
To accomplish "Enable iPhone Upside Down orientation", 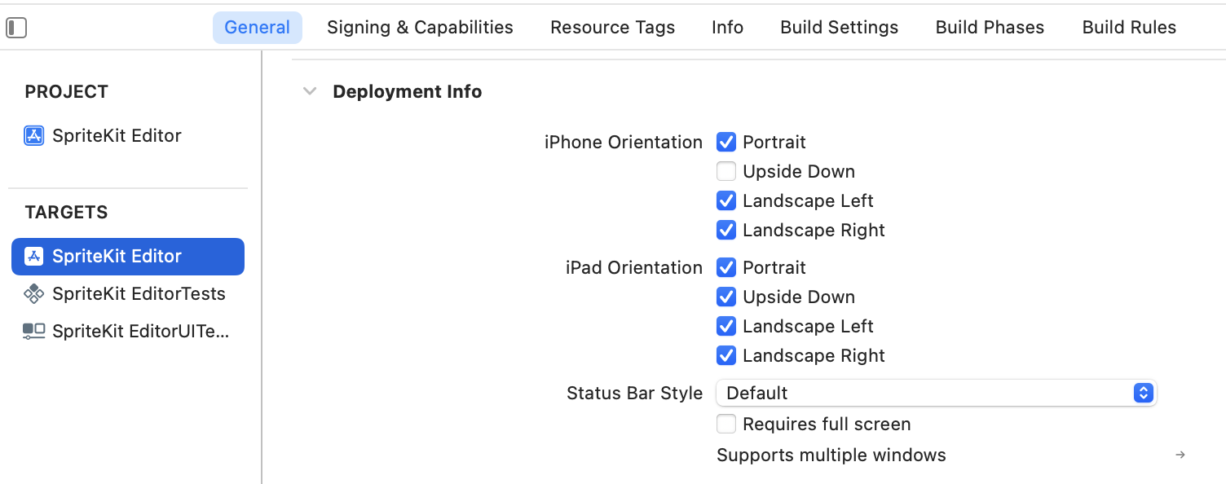I will click(x=726, y=171).
